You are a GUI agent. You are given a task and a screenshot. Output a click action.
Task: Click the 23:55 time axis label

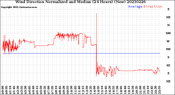tap(160, 90)
